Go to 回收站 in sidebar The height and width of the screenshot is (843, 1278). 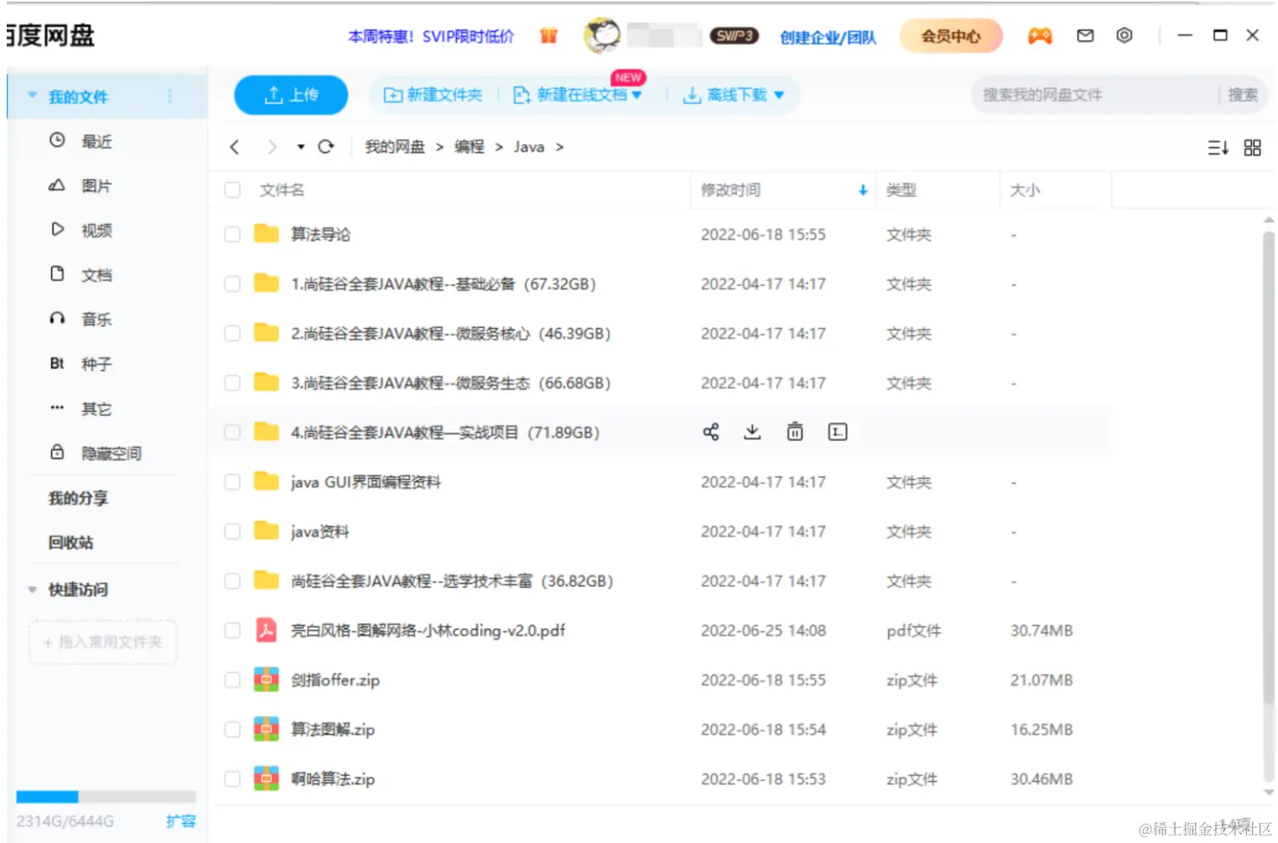click(x=70, y=543)
